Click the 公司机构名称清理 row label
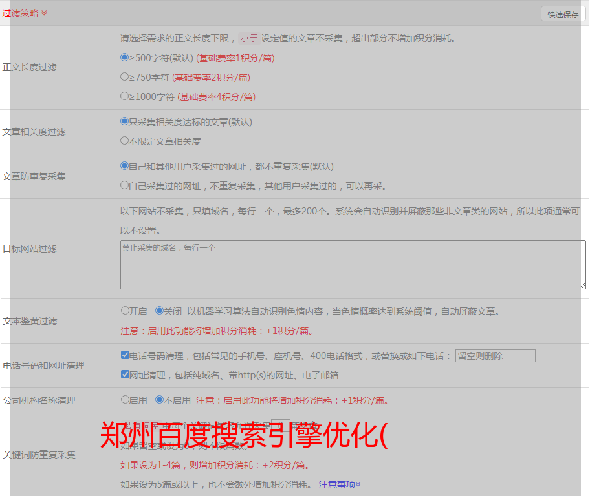The width and height of the screenshot is (590, 496). [39, 400]
